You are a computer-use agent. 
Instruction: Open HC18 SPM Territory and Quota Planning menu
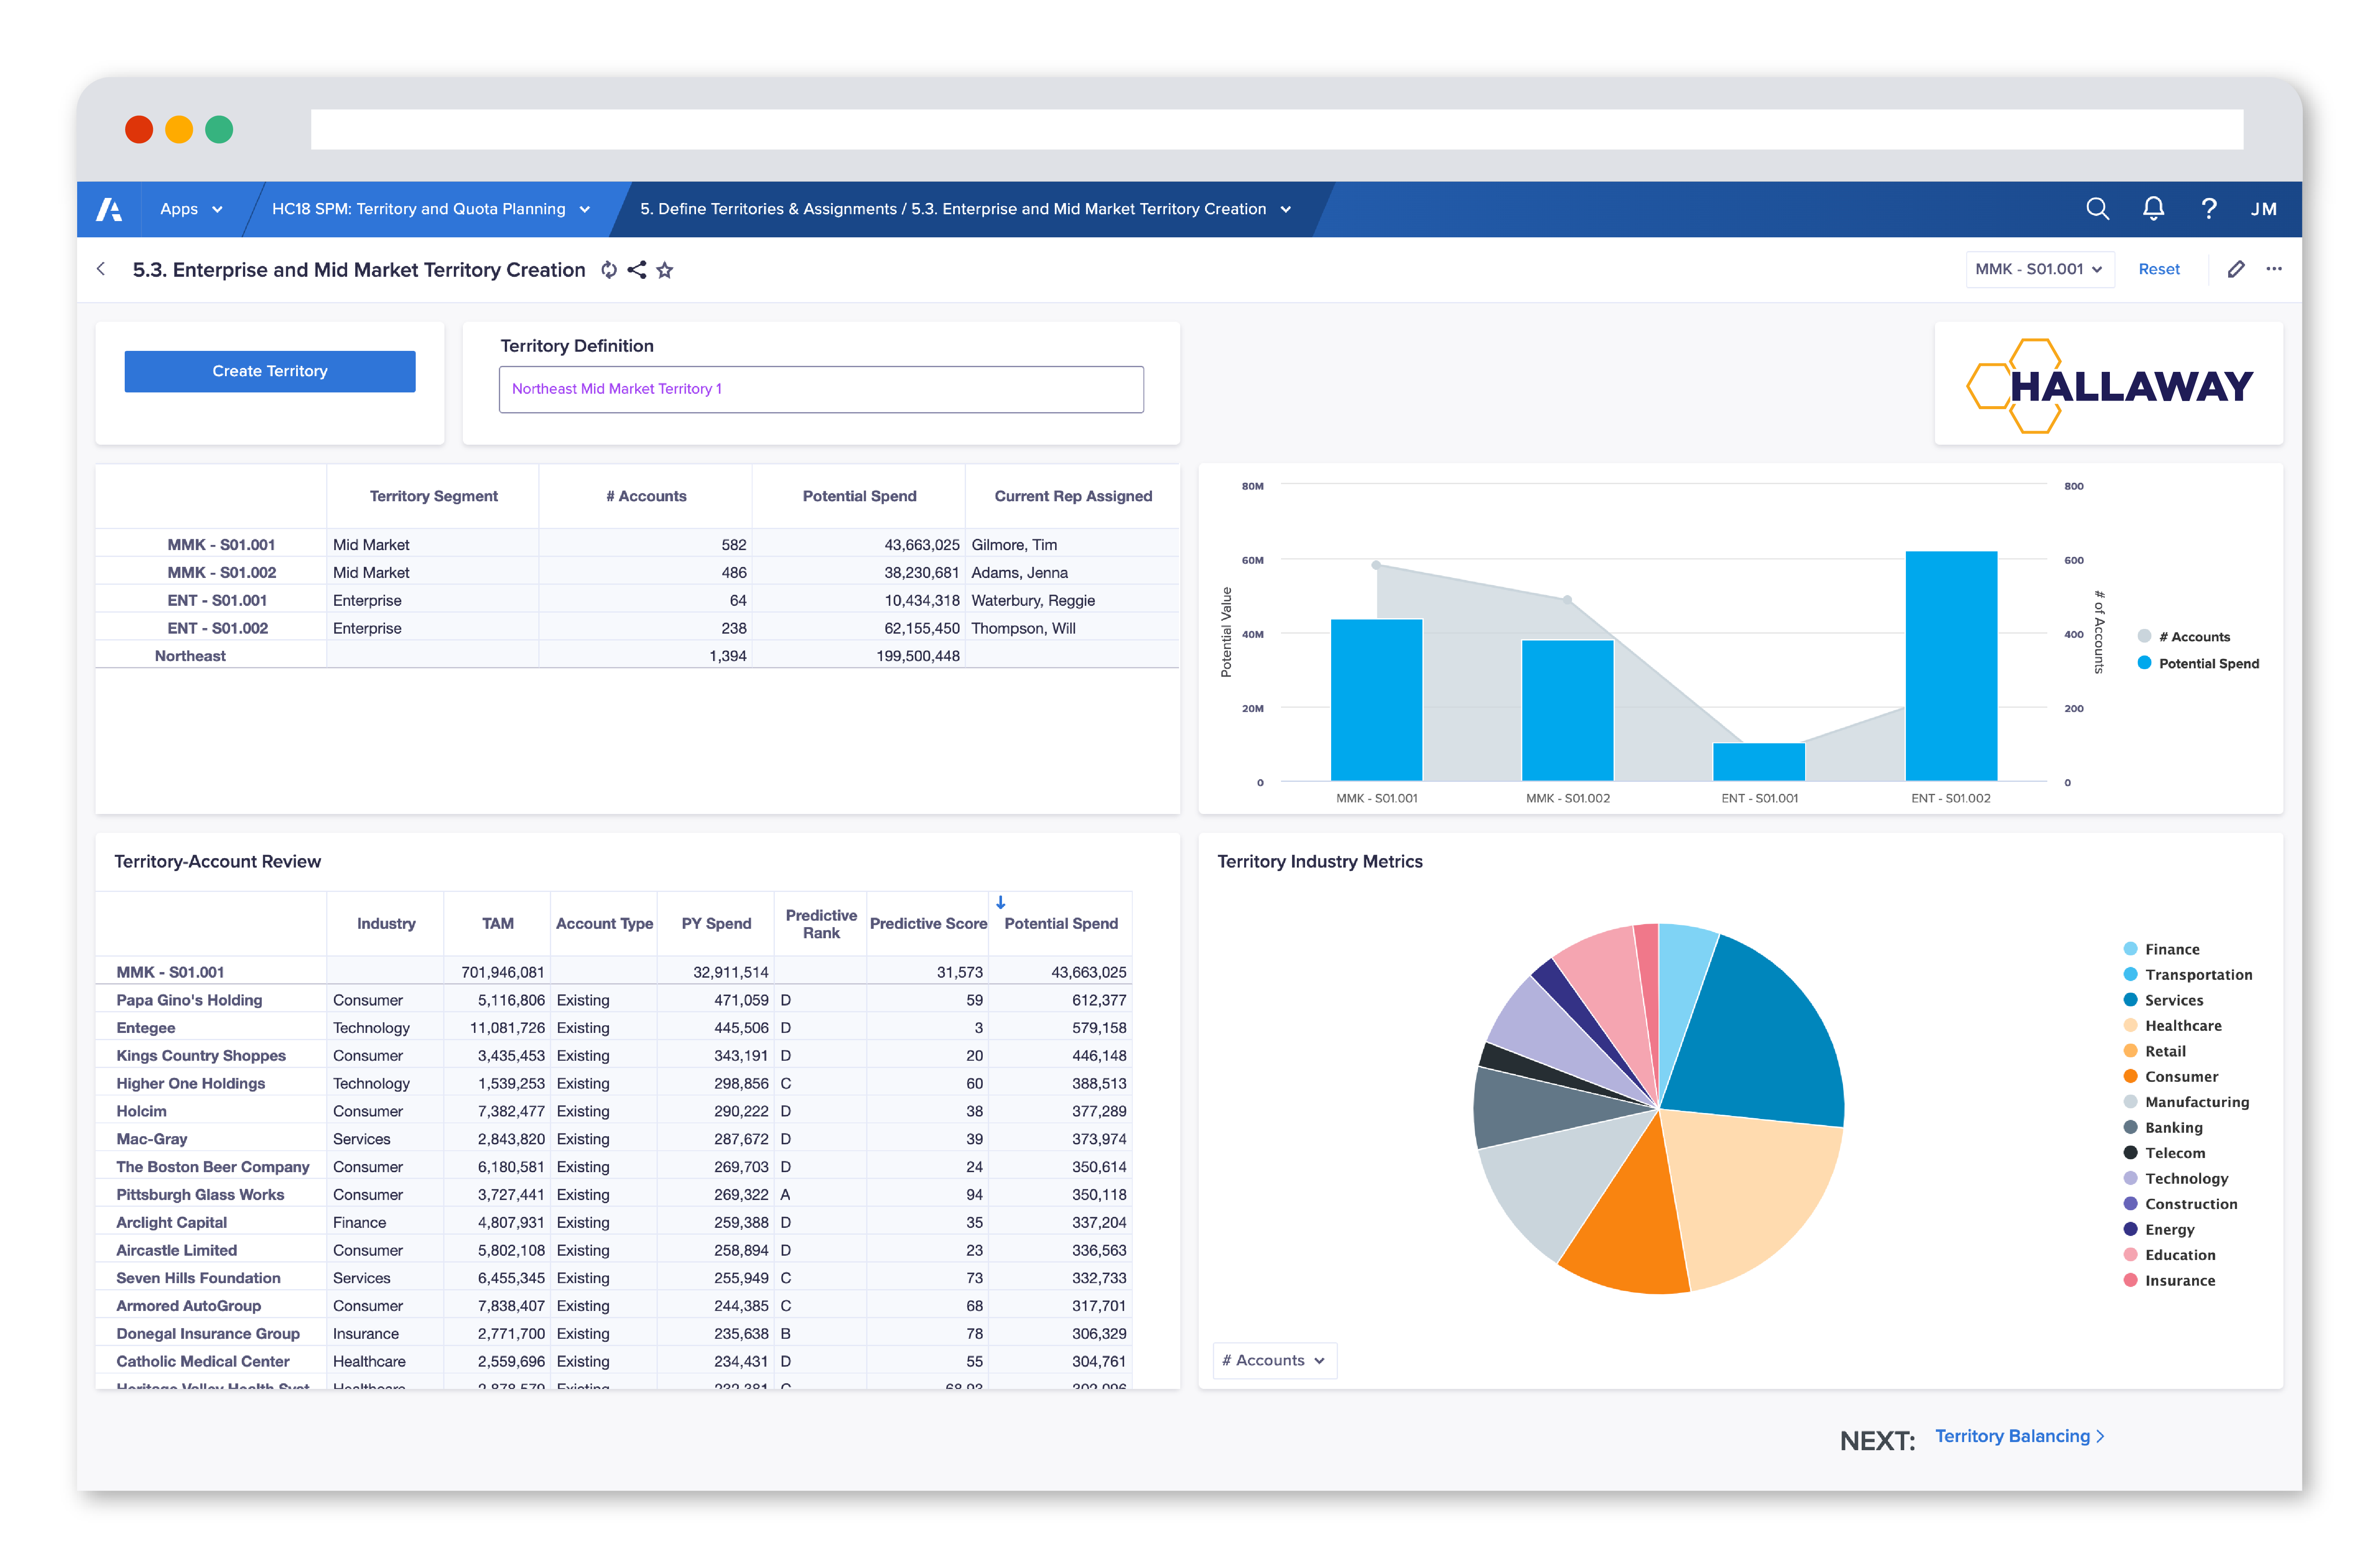pos(430,209)
